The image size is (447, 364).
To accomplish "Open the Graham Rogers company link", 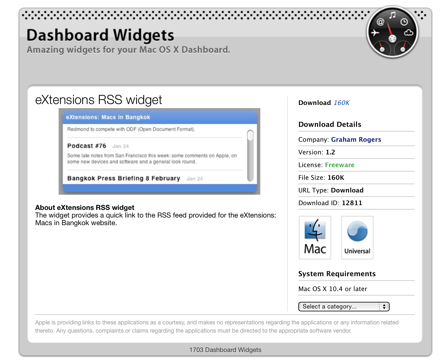I will pos(356,140).
